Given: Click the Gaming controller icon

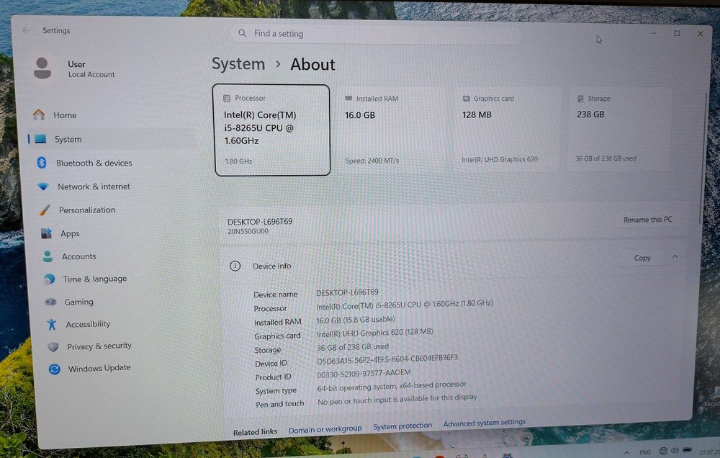Looking at the screenshot, I should click(x=50, y=302).
